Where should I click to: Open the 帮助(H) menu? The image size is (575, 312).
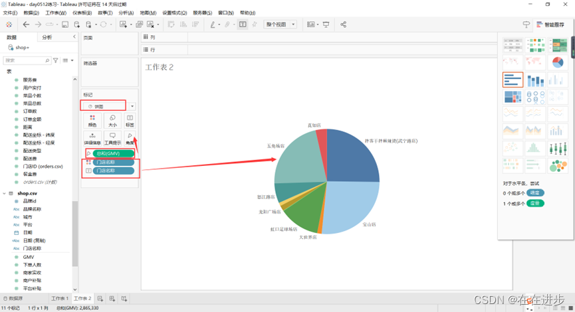tap(247, 13)
